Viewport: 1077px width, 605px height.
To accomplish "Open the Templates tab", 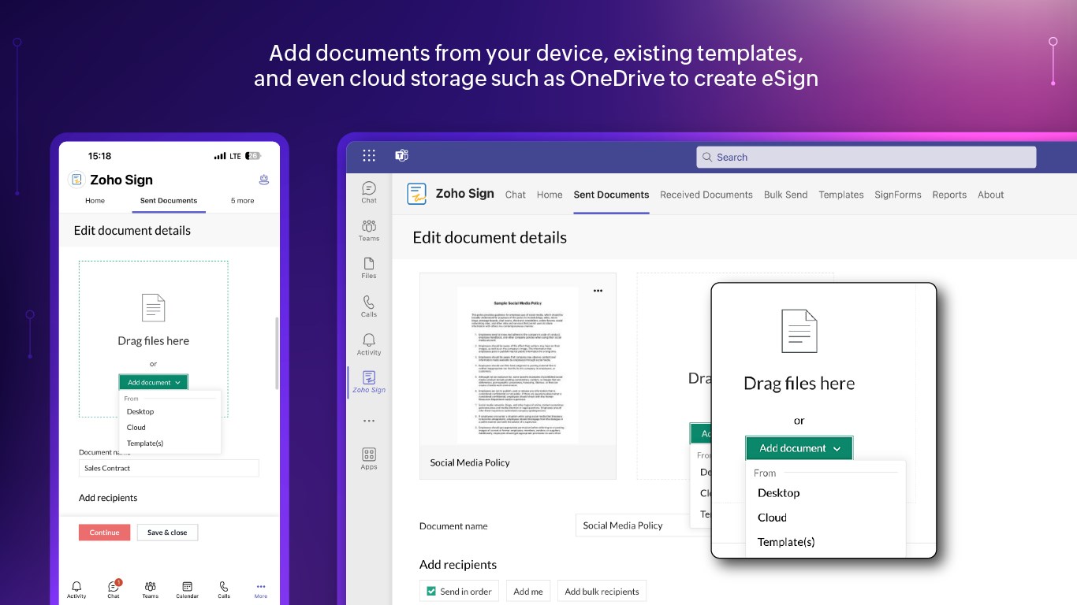I will pos(841,195).
